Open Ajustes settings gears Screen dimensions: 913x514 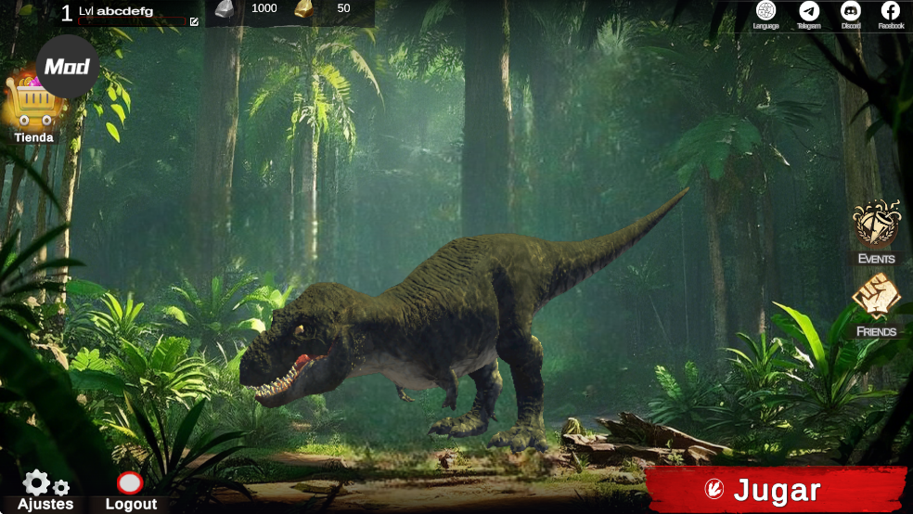point(45,483)
